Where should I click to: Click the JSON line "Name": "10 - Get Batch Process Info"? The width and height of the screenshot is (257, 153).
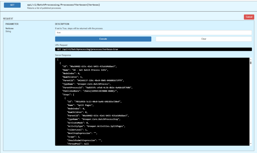coord(85,70)
